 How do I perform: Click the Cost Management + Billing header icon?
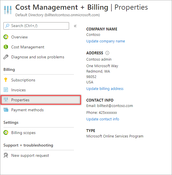click(8, 9)
